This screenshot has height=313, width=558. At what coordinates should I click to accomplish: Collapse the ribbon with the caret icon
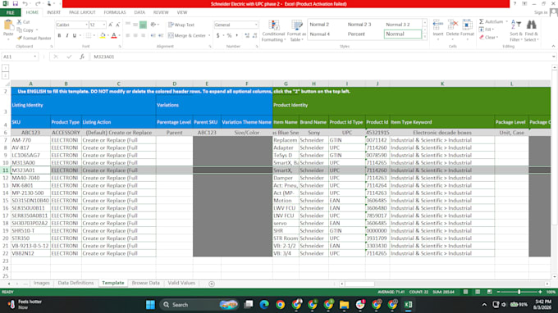click(553, 47)
